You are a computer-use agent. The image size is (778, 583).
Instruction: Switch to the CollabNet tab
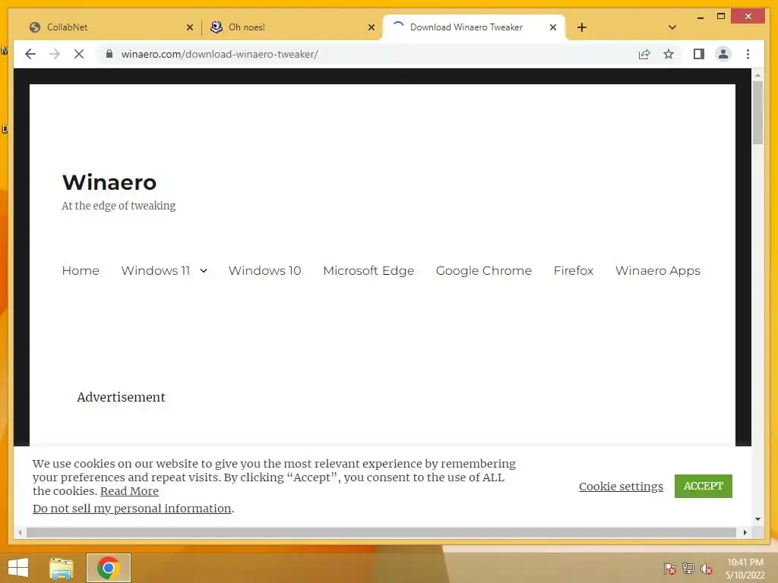point(109,27)
